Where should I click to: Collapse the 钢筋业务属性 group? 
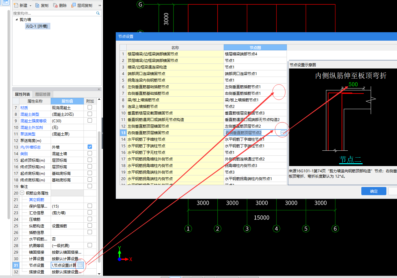click(22, 193)
